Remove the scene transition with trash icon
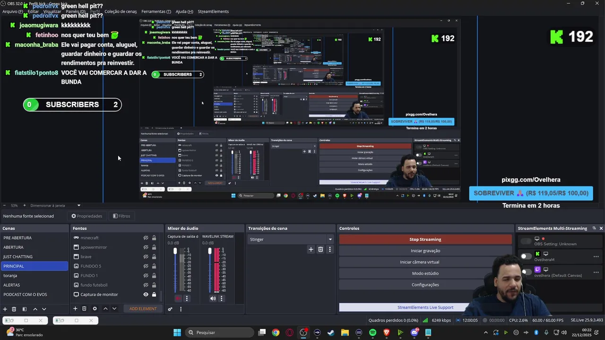Image resolution: width=605 pixels, height=340 pixels. point(320,249)
